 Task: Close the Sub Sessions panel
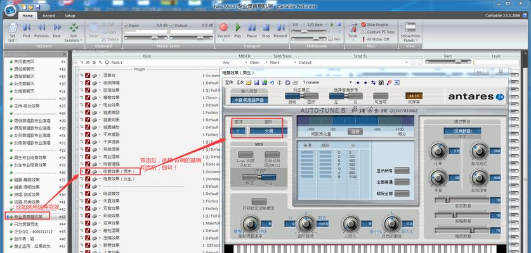click(64, 54)
